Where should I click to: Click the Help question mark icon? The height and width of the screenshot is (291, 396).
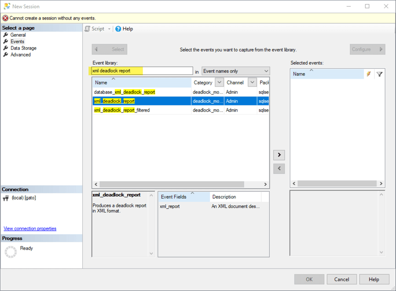click(x=118, y=29)
